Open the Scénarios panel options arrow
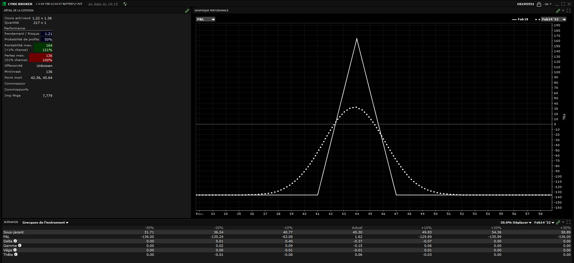 563,222
